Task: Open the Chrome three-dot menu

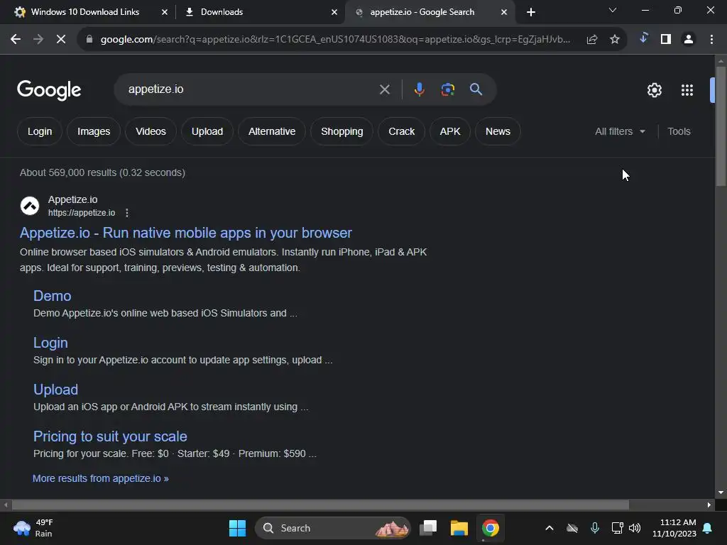Action: tap(711, 40)
